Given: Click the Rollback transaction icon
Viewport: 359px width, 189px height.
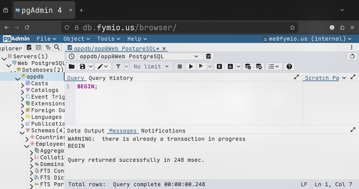Looking at the screenshot, I should point(259,66).
